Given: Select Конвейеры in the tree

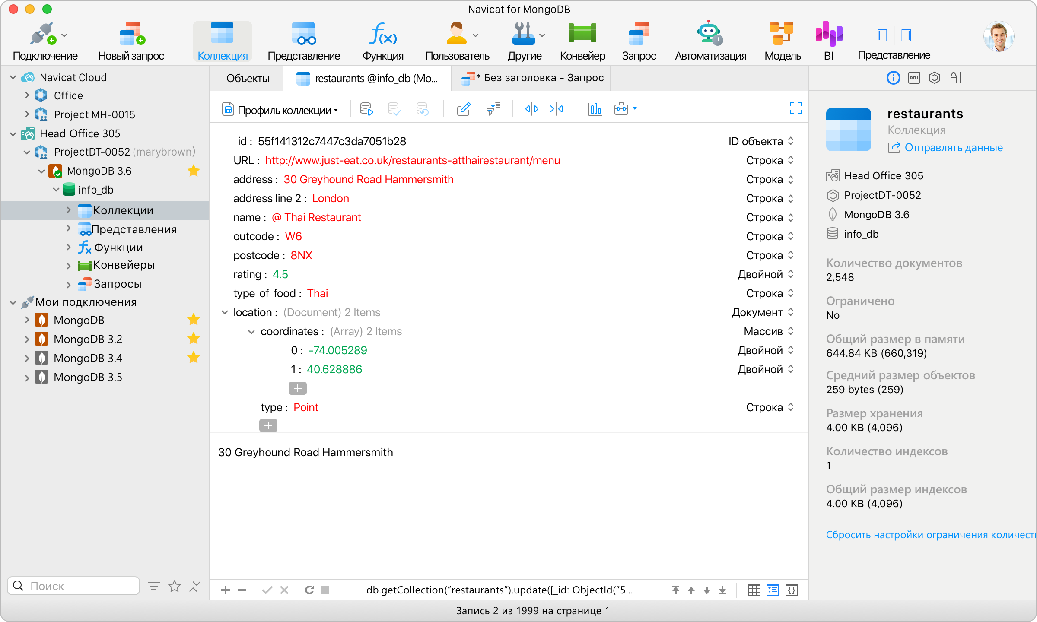Looking at the screenshot, I should (x=124, y=265).
